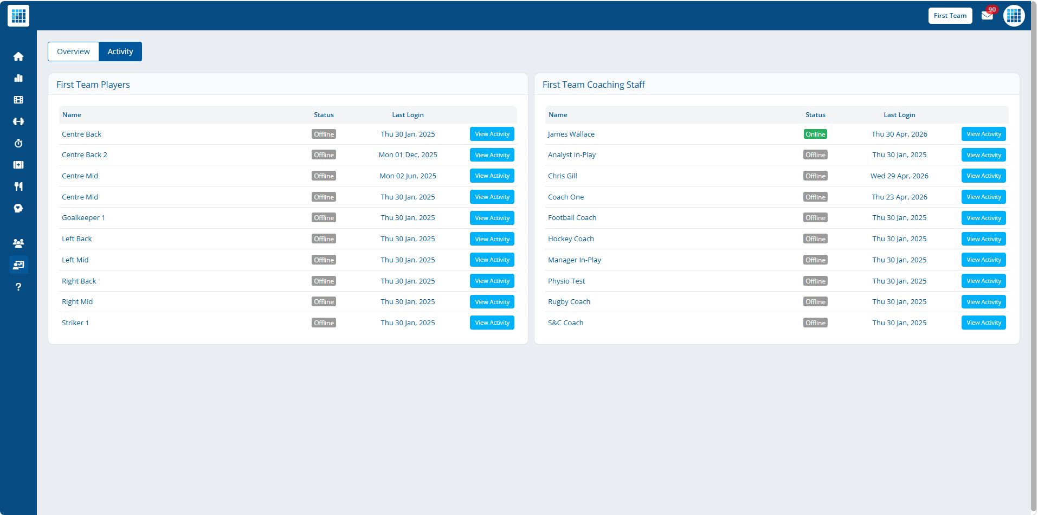The width and height of the screenshot is (1038, 515).
Task: Open the First Team selector
Action: (x=950, y=16)
